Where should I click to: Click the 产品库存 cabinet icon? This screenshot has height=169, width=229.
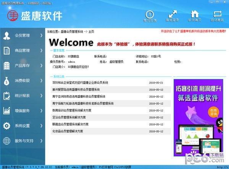click(6, 66)
